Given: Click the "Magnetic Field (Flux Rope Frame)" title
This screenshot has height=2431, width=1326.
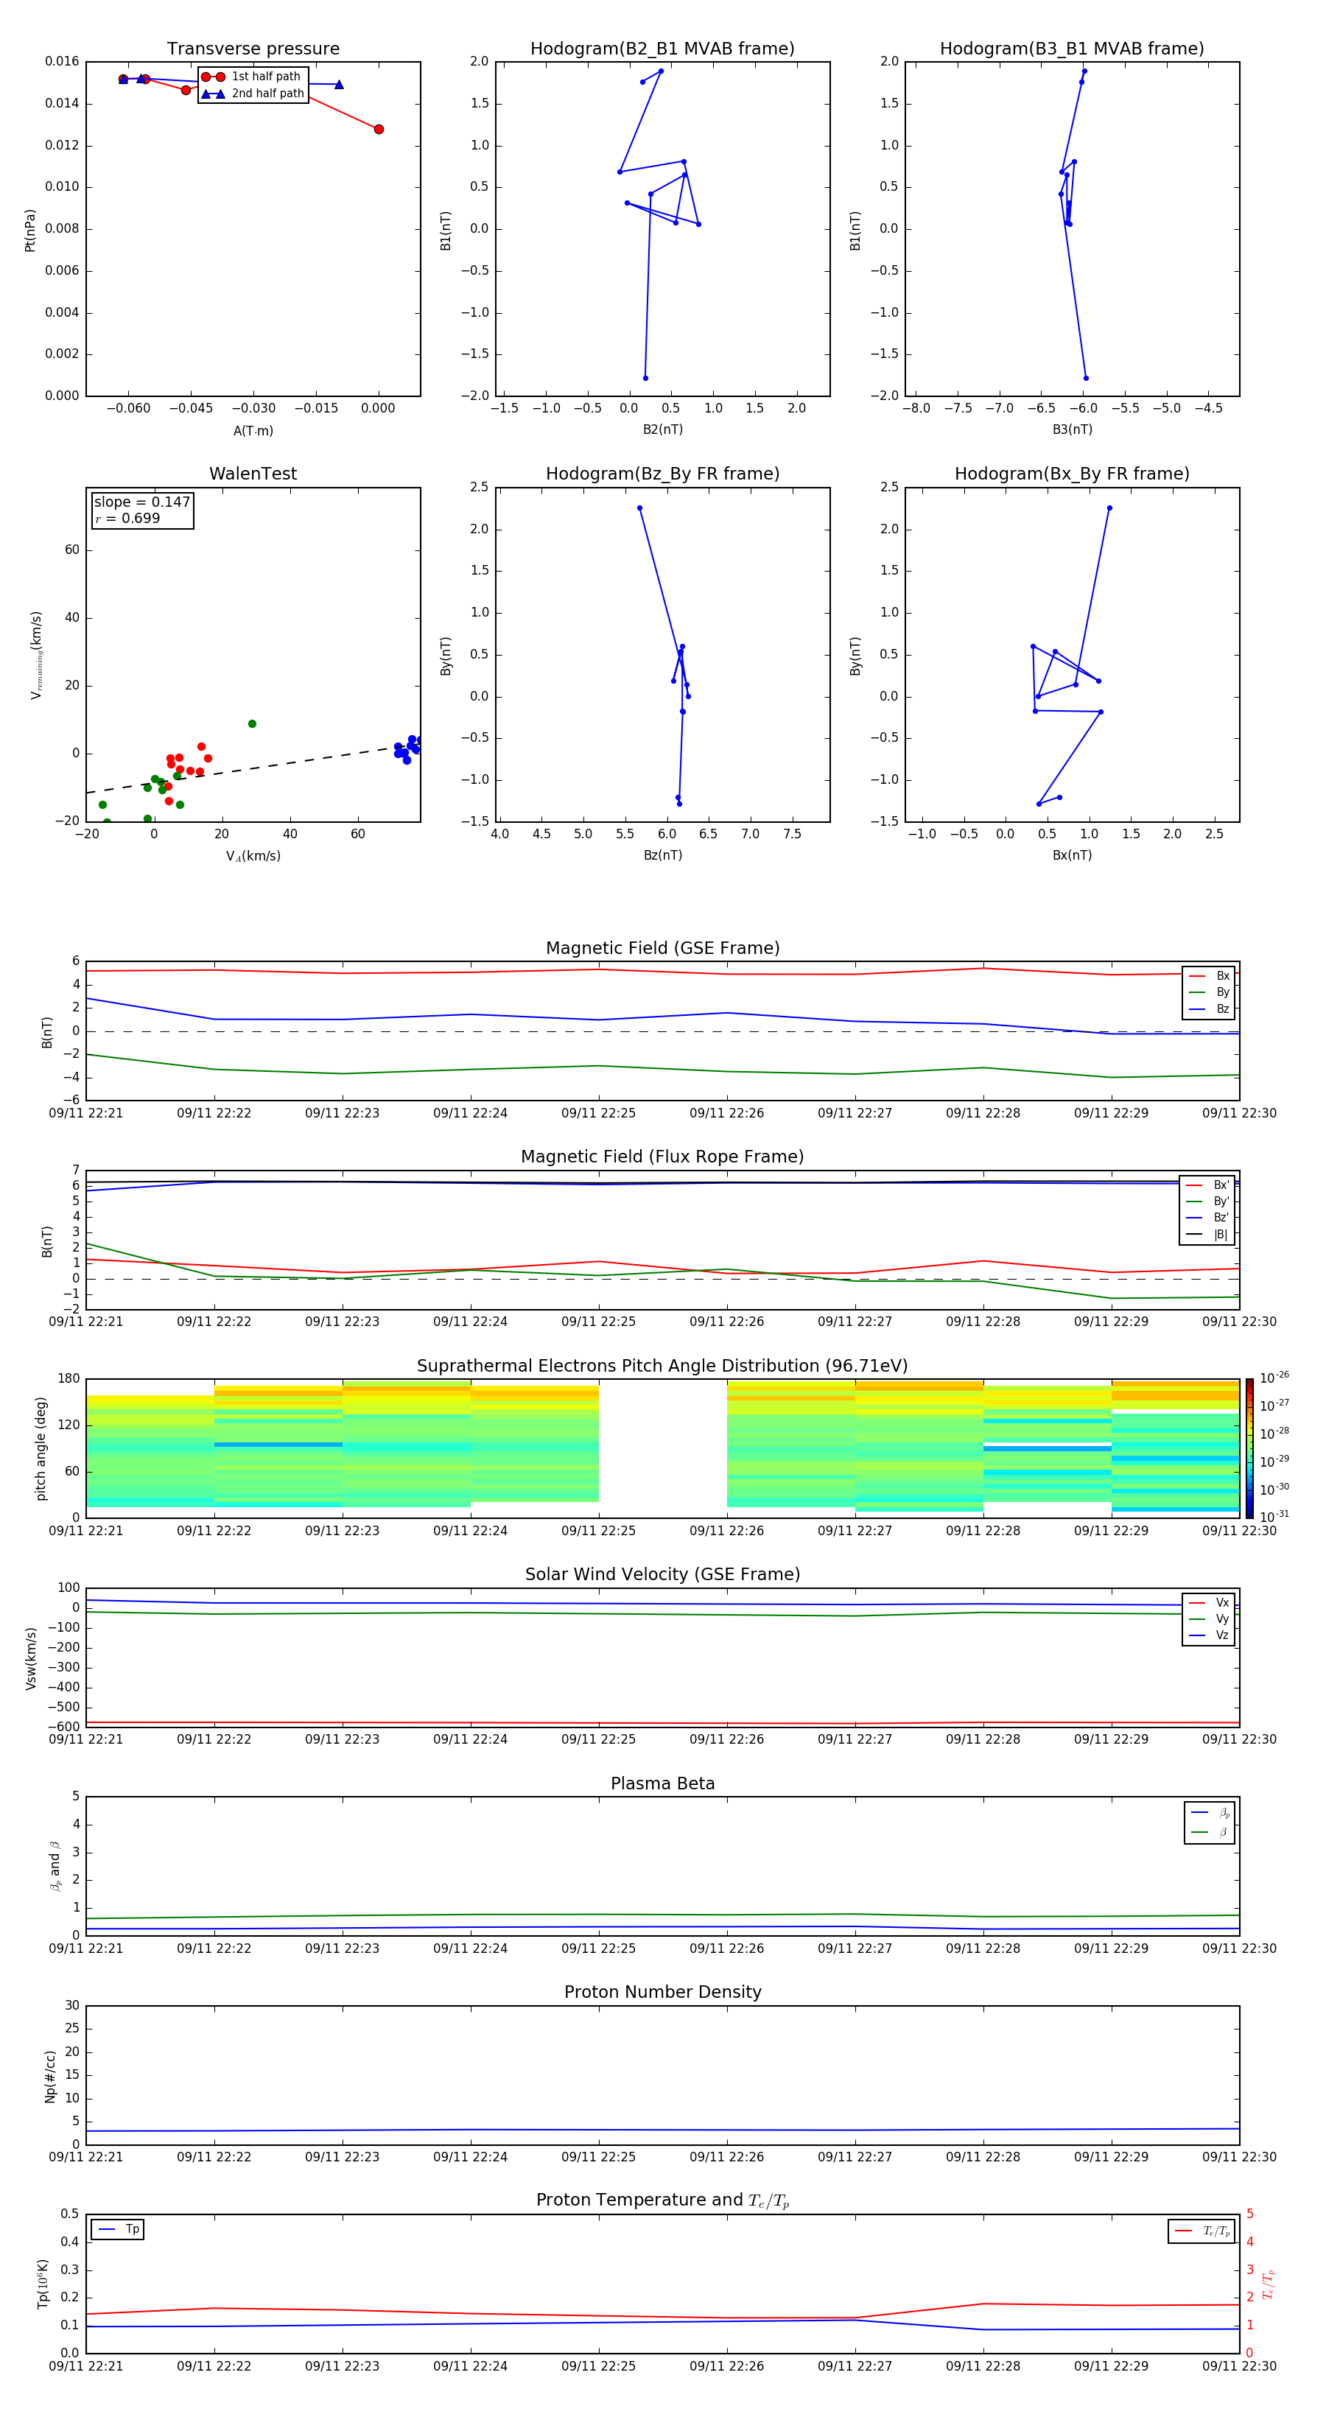Looking at the screenshot, I should [662, 1157].
